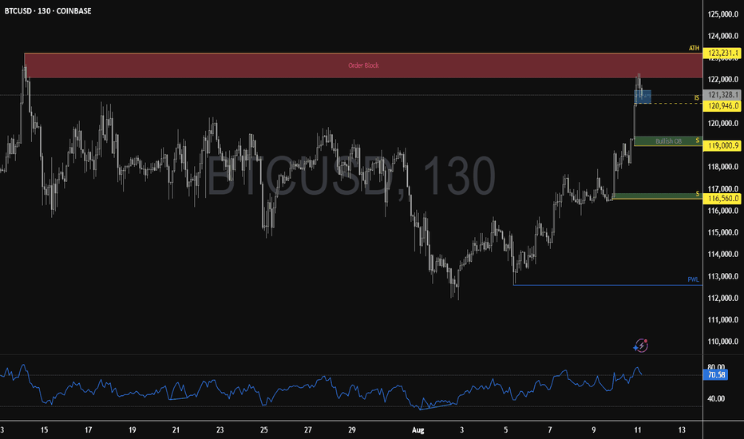Select the 114,000.0 price axis label
The image size is (744, 439).
point(722,255)
